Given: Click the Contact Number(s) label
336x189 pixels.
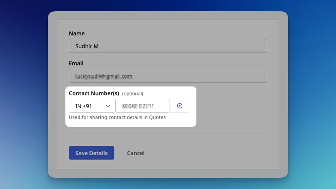Looking at the screenshot, I should [94, 93].
